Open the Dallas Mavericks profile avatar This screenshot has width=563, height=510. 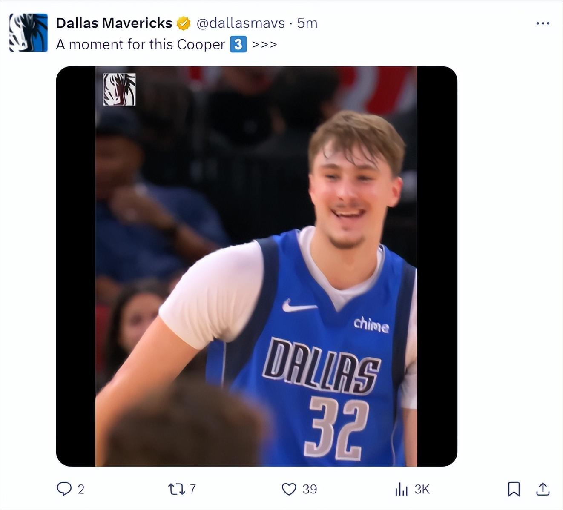(29, 33)
